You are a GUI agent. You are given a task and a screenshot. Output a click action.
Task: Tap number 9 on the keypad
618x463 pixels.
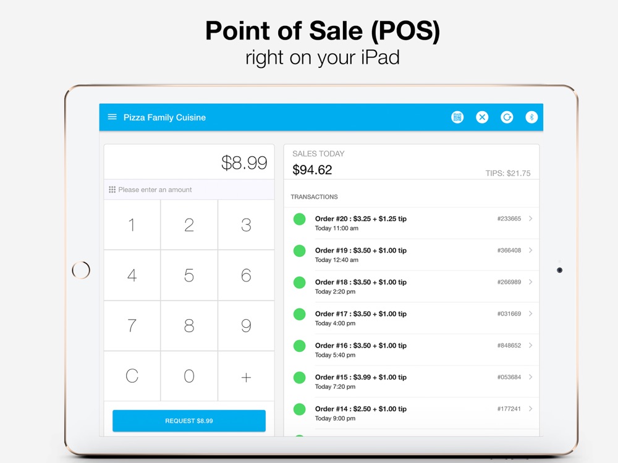pos(247,325)
